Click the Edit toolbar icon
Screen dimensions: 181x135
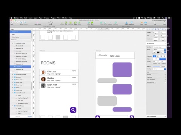coord(66,22)
